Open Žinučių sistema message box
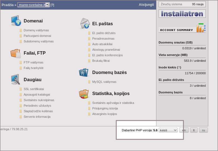This screenshot has height=151, width=218. [x=182, y=4]
